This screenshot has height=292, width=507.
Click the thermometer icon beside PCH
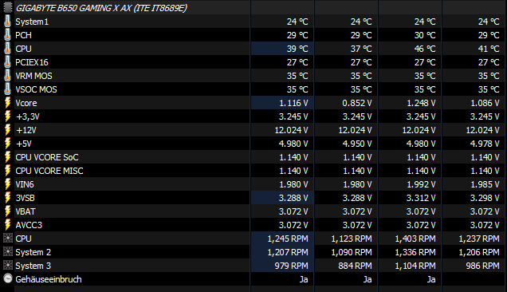(7, 35)
